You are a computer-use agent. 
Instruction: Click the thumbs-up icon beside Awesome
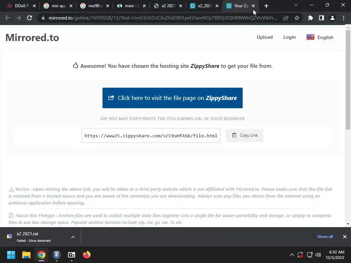pos(75,65)
